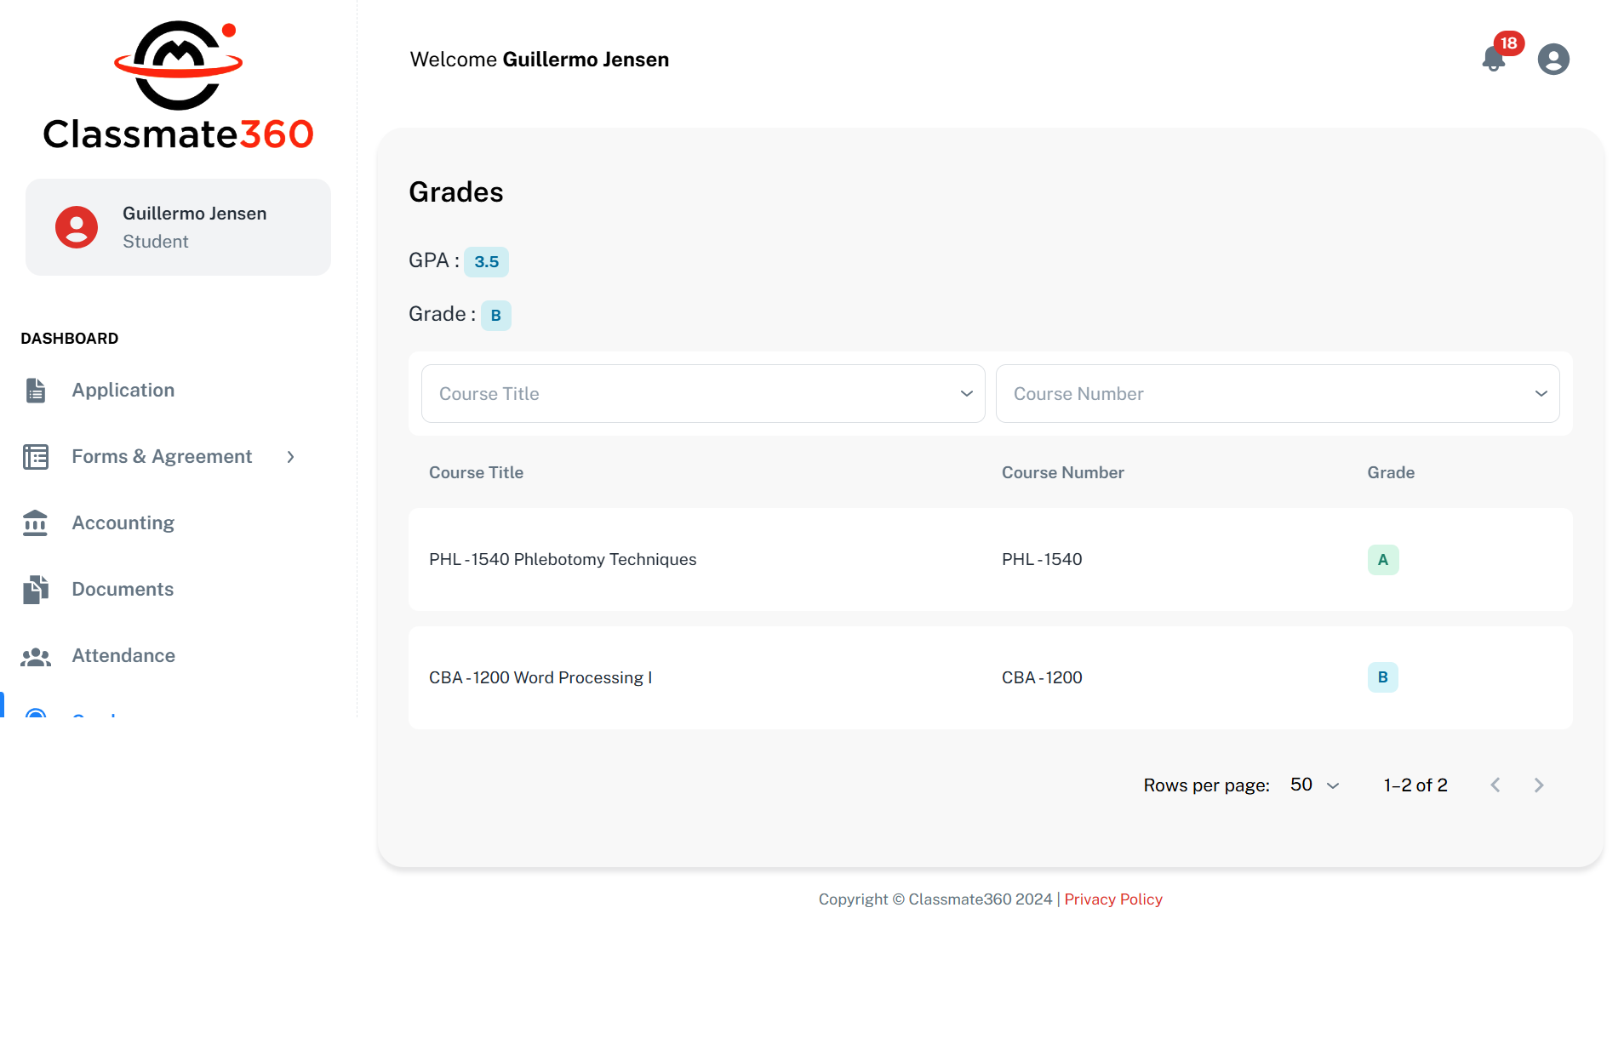Click the Accounting bank icon
The height and width of the screenshot is (1039, 1624).
pyautogui.click(x=36, y=523)
